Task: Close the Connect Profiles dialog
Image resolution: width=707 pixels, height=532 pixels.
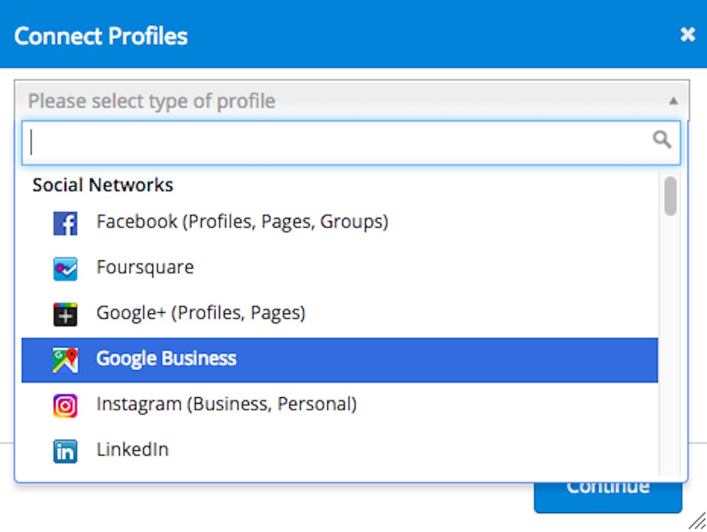Action: click(687, 34)
